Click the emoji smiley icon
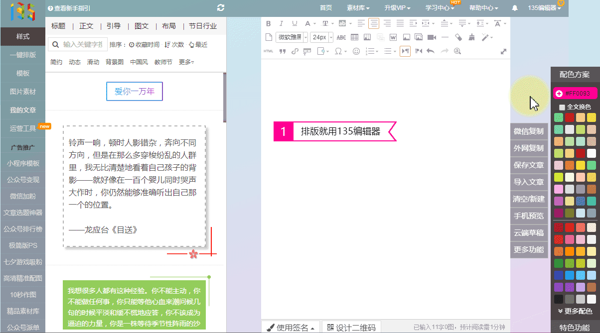The image size is (600, 333). (x=356, y=51)
